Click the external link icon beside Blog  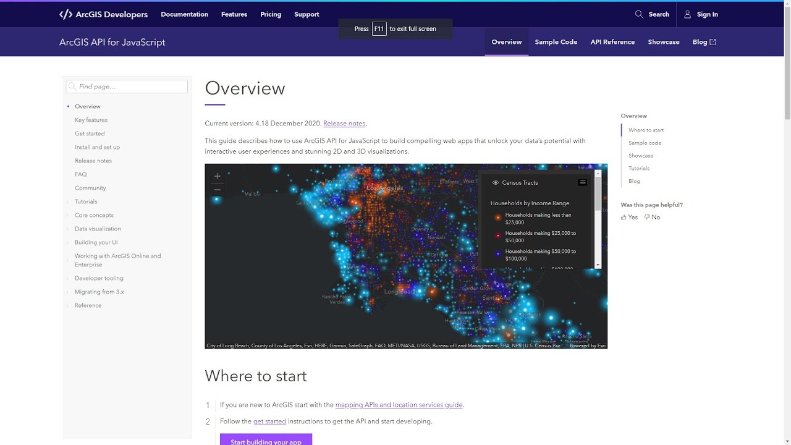pos(713,42)
